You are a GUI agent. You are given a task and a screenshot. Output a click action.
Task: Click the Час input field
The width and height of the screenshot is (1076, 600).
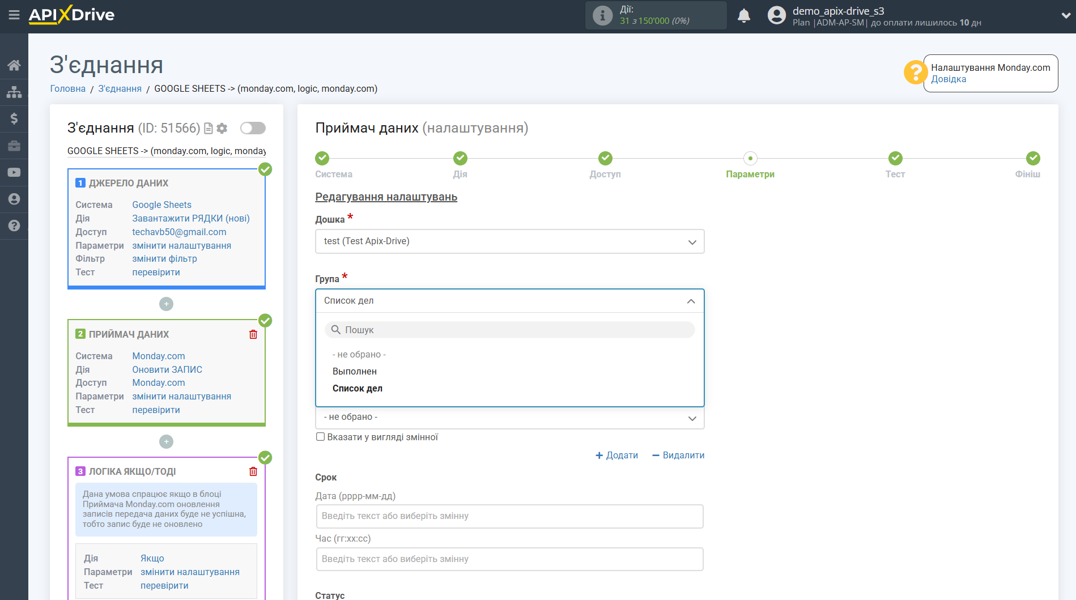click(x=509, y=559)
